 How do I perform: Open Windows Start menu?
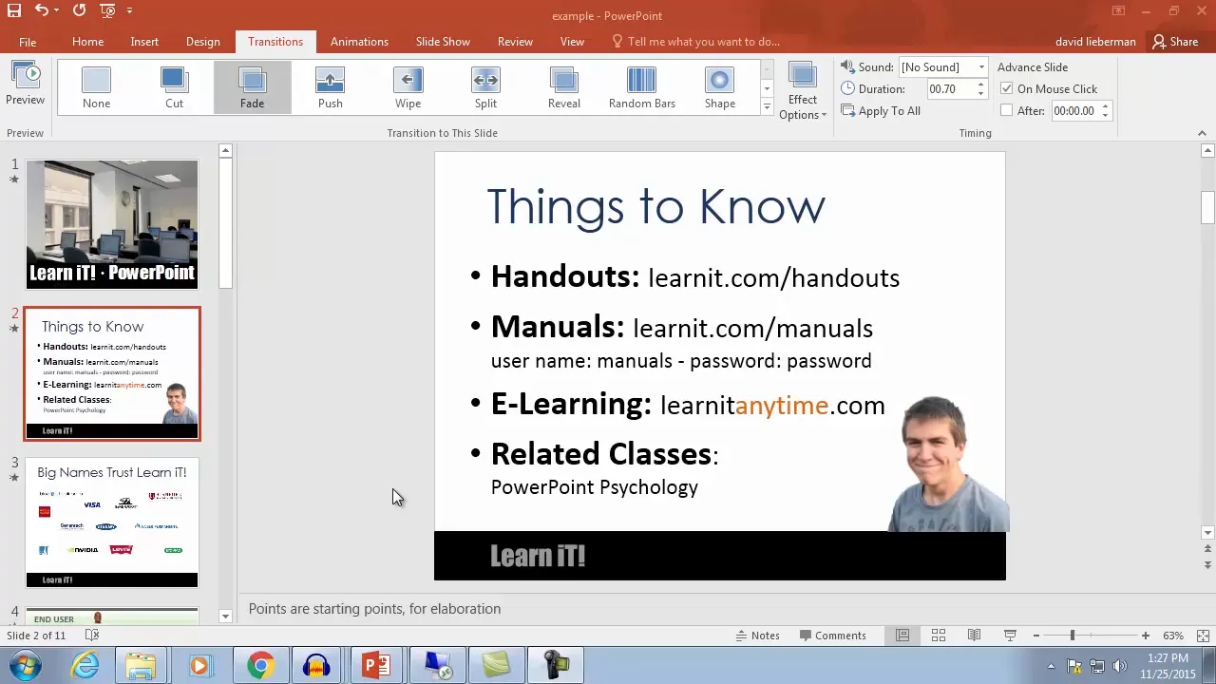[x=26, y=666]
